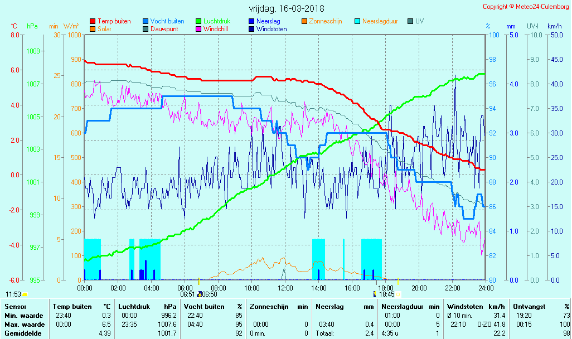Click the orange Solar legend square
572x339 pixels.
click(93, 29)
